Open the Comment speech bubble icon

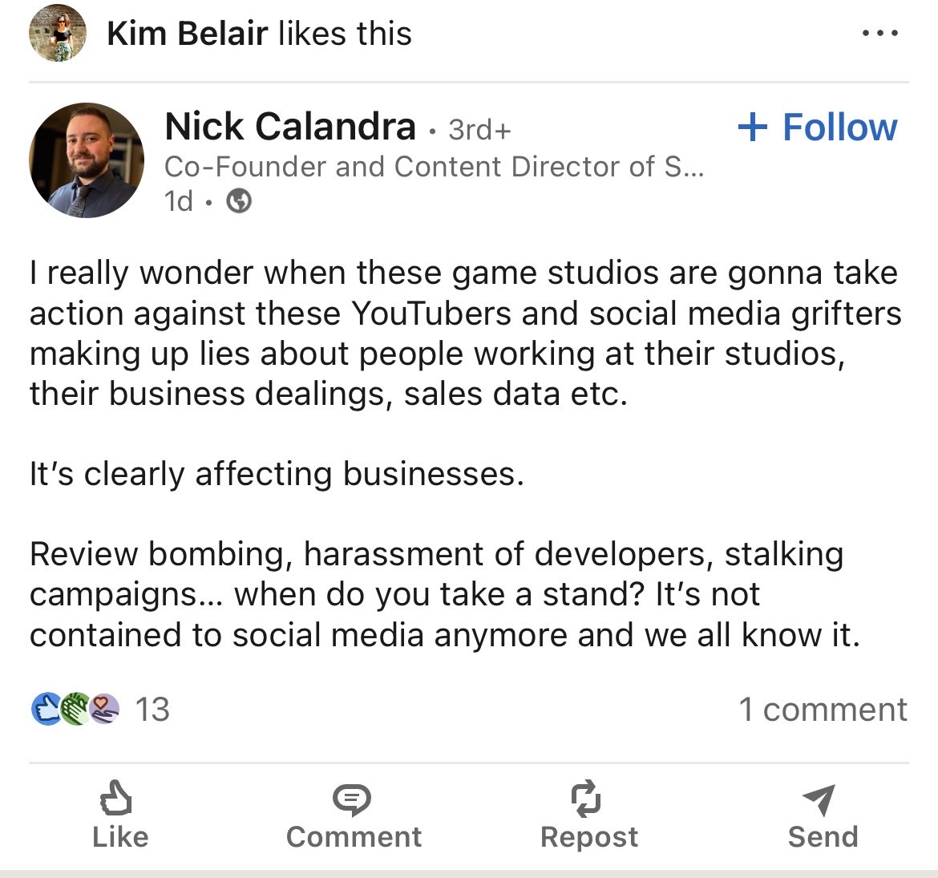pyautogui.click(x=352, y=799)
